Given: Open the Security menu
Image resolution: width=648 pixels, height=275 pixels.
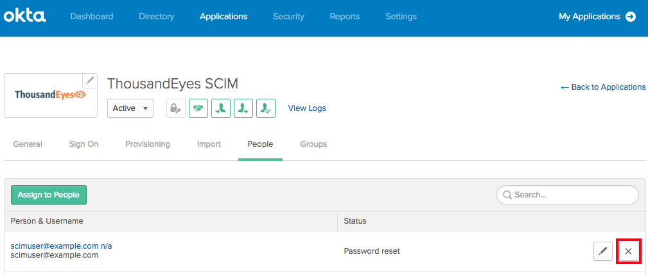Looking at the screenshot, I should (x=288, y=17).
